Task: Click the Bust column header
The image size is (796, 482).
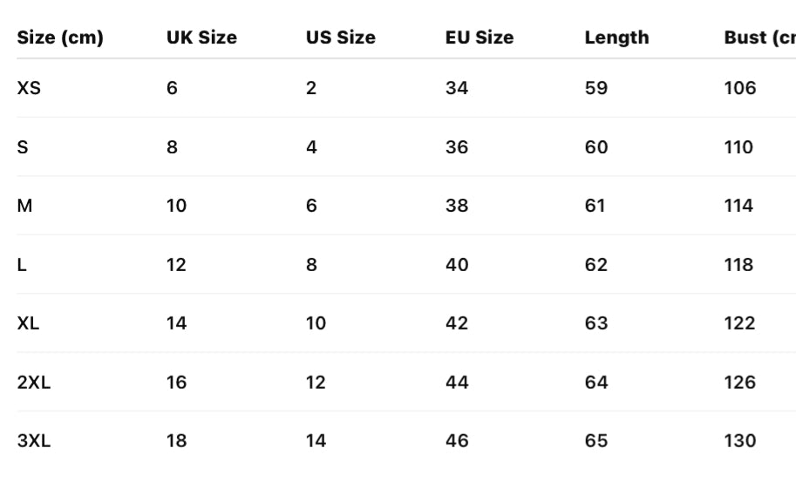Action: pyautogui.click(x=760, y=38)
